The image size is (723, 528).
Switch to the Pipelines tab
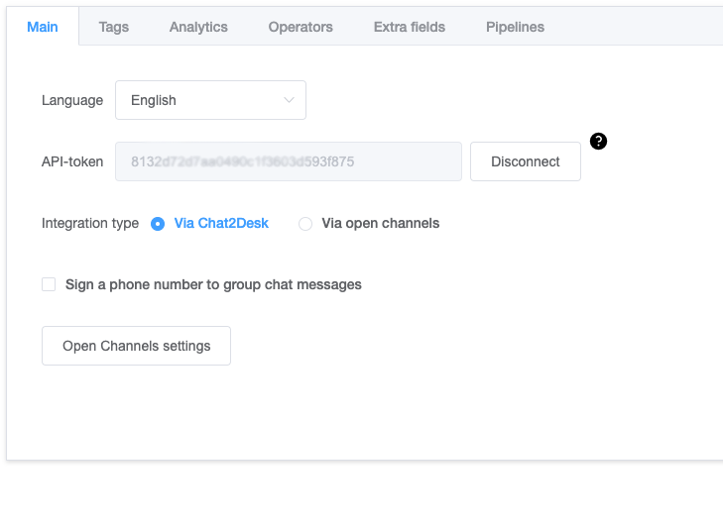(x=515, y=27)
